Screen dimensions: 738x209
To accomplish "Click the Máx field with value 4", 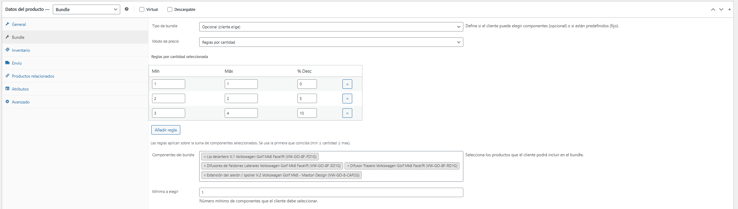I will [x=241, y=113].
